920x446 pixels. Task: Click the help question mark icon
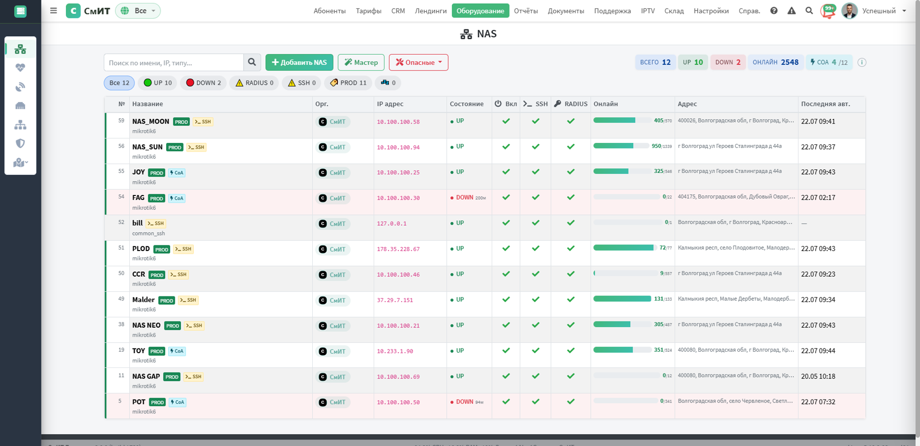coord(774,11)
